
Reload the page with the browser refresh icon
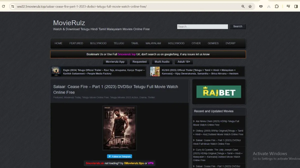coord(3,6)
